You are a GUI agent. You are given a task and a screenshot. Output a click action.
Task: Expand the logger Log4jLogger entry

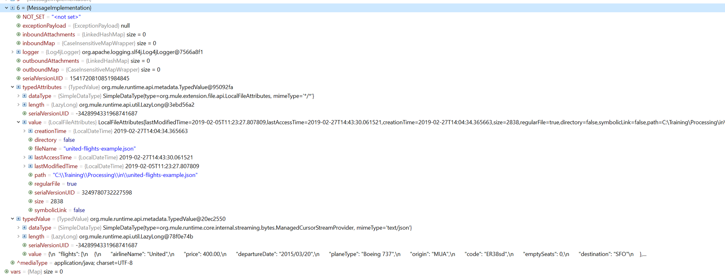point(12,52)
